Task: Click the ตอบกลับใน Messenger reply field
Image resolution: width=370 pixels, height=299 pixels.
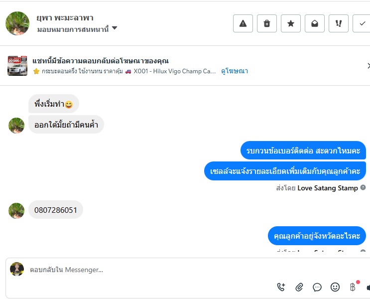Action: click(x=149, y=270)
